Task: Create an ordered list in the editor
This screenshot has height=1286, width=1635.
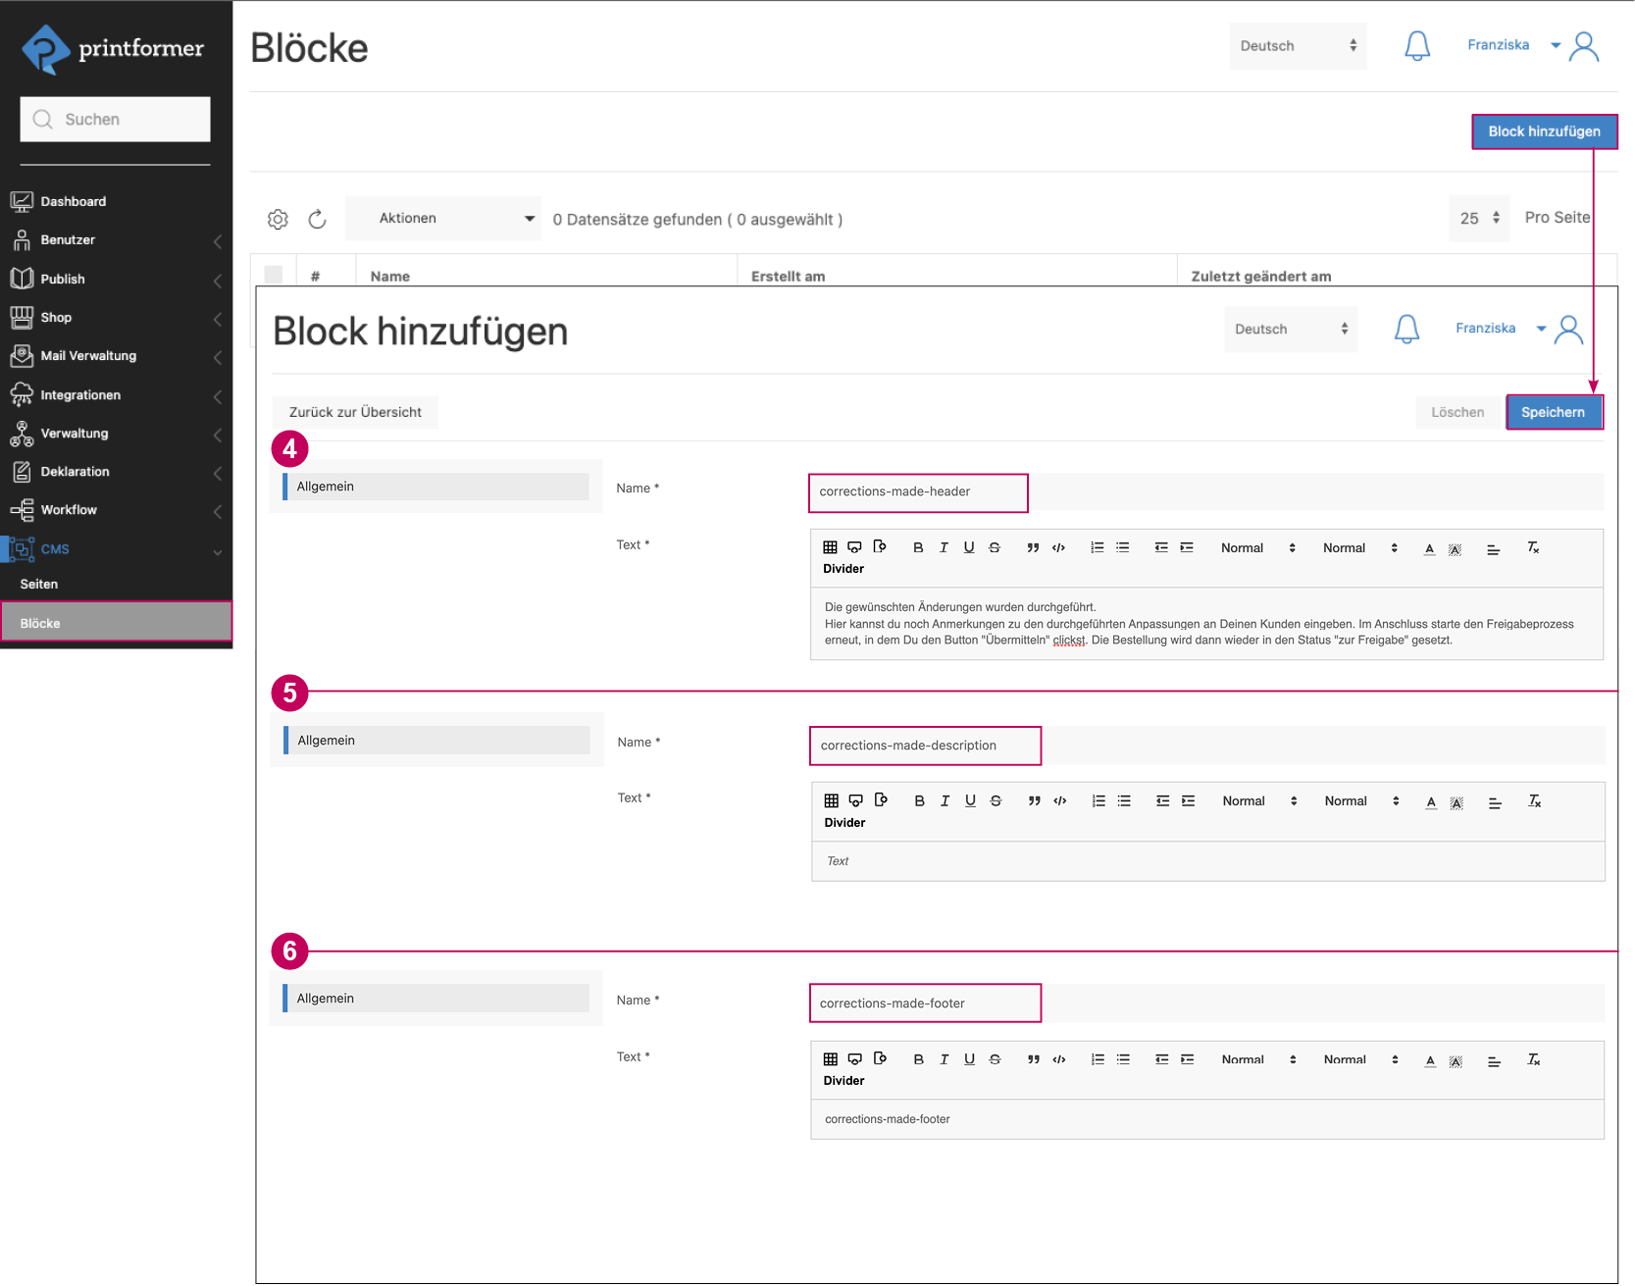Action: tap(1097, 547)
